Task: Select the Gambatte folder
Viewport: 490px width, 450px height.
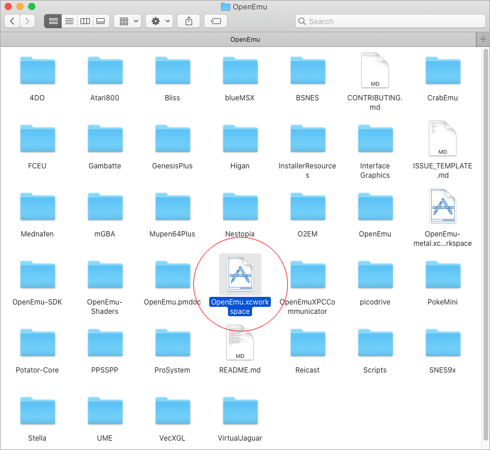Action: click(x=105, y=138)
